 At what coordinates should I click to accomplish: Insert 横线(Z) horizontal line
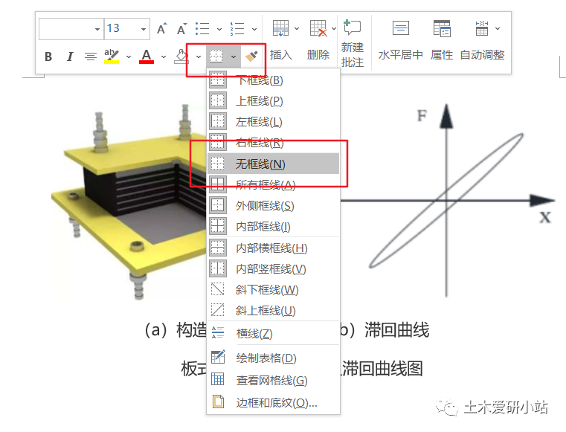pyautogui.click(x=274, y=333)
